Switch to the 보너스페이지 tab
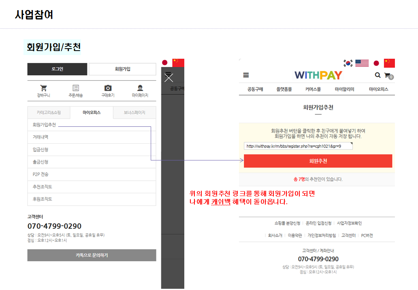The image size is (418, 290). (x=134, y=113)
